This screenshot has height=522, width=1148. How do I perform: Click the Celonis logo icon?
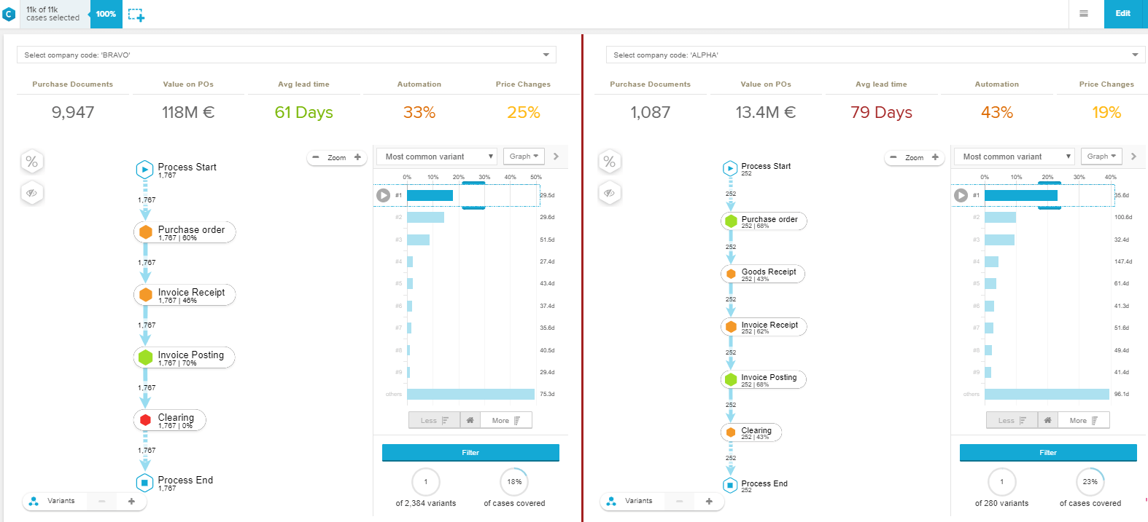pyautogui.click(x=9, y=14)
